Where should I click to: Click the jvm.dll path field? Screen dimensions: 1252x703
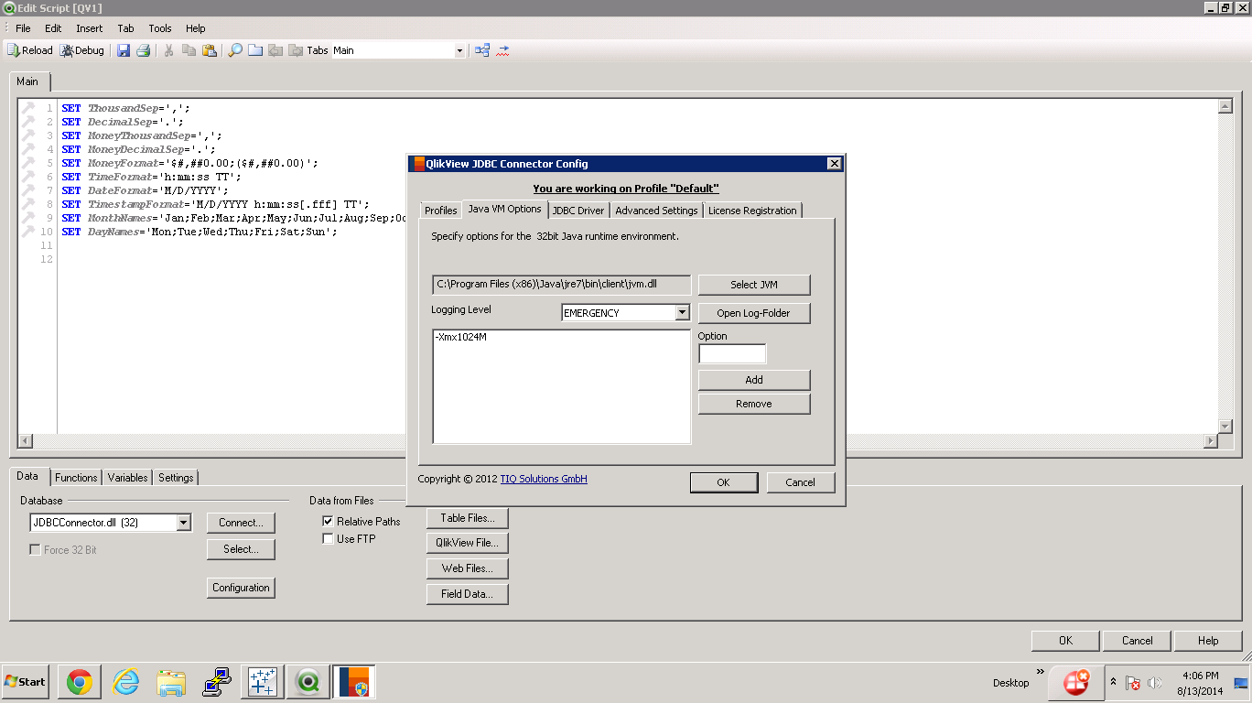point(562,285)
